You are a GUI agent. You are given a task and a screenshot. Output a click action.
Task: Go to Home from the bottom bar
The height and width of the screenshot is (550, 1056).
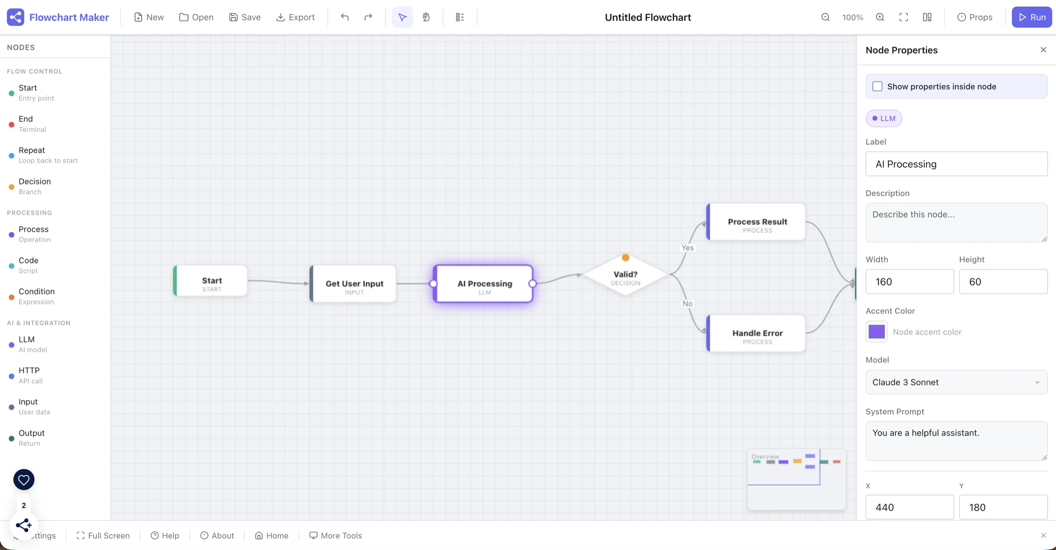(x=271, y=535)
